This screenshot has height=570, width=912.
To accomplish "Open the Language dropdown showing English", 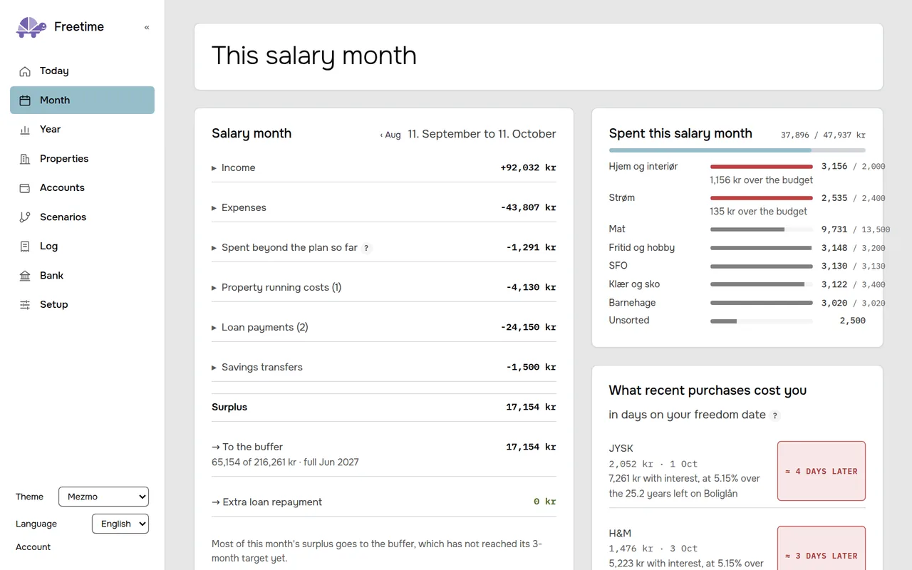I will pyautogui.click(x=120, y=524).
